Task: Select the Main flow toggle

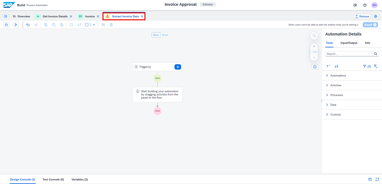Action: tap(156, 35)
